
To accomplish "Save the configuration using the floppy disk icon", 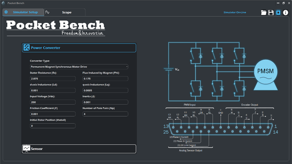I will [271, 12].
